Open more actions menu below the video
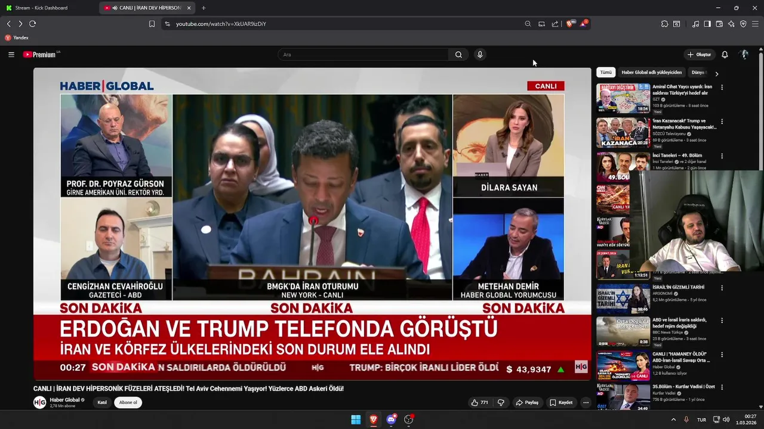 pos(586,403)
